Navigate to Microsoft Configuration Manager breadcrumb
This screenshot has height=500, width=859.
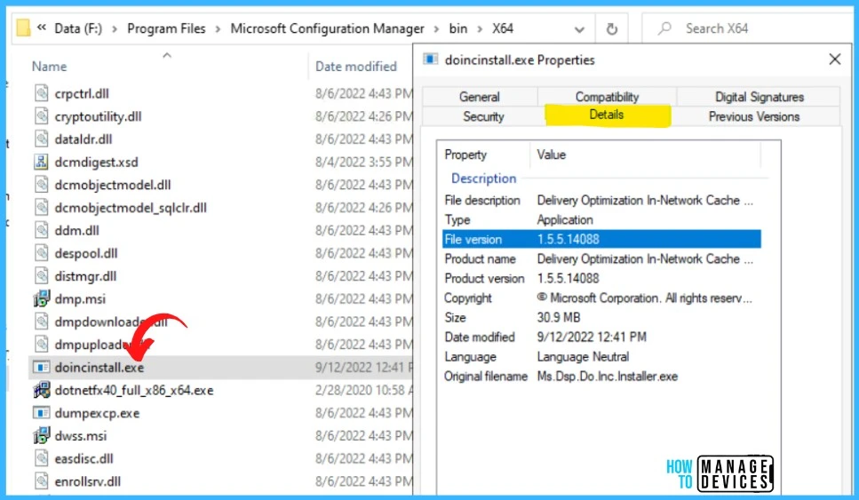[x=328, y=28]
